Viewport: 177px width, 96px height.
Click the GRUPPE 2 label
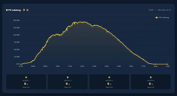click(x=68, y=81)
